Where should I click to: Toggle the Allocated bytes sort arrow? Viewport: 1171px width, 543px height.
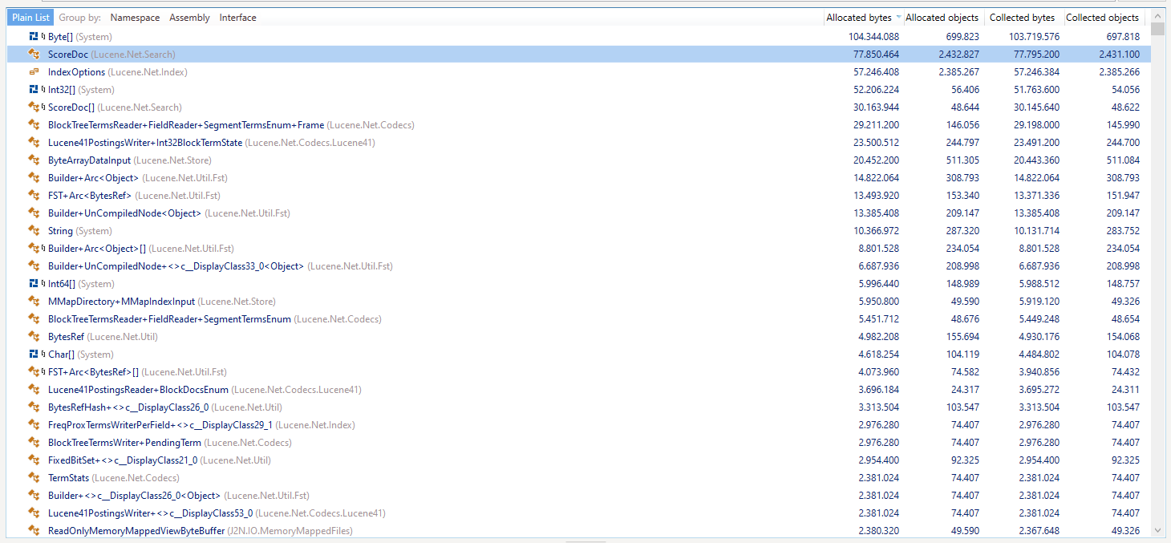click(x=898, y=18)
